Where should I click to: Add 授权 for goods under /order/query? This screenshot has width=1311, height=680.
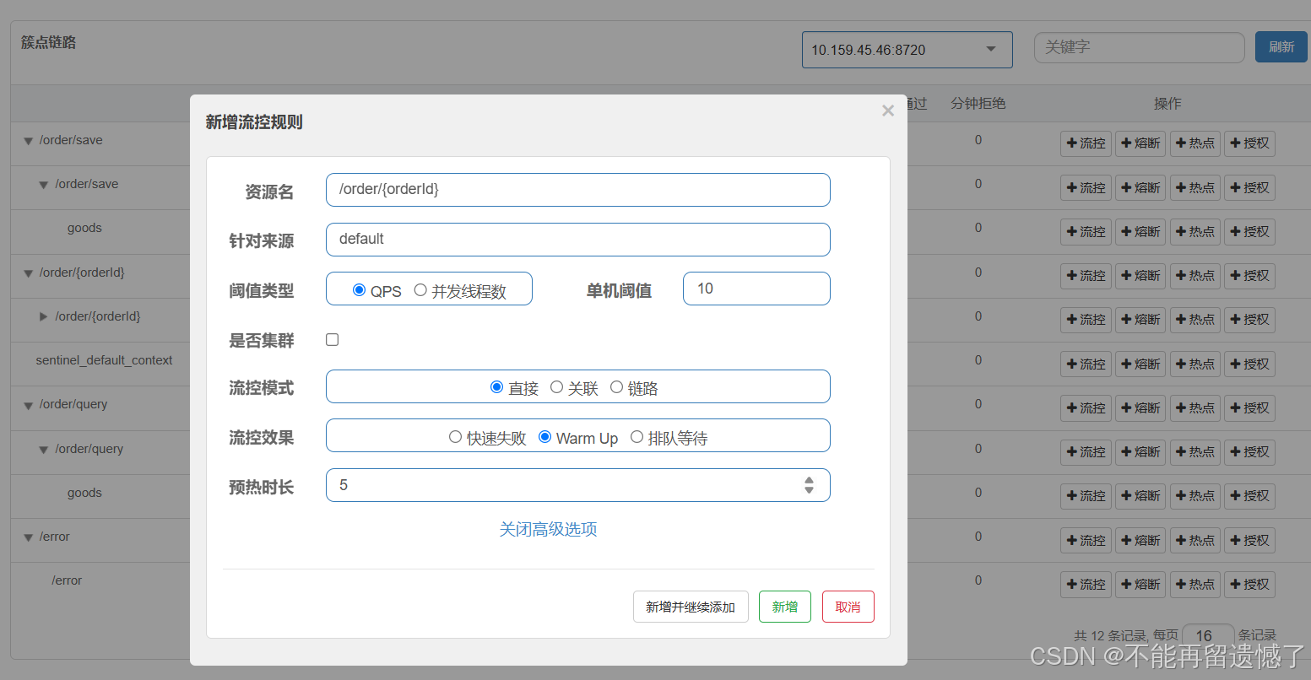[x=1250, y=496]
